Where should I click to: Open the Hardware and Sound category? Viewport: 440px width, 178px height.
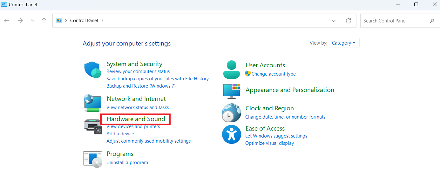136,119
